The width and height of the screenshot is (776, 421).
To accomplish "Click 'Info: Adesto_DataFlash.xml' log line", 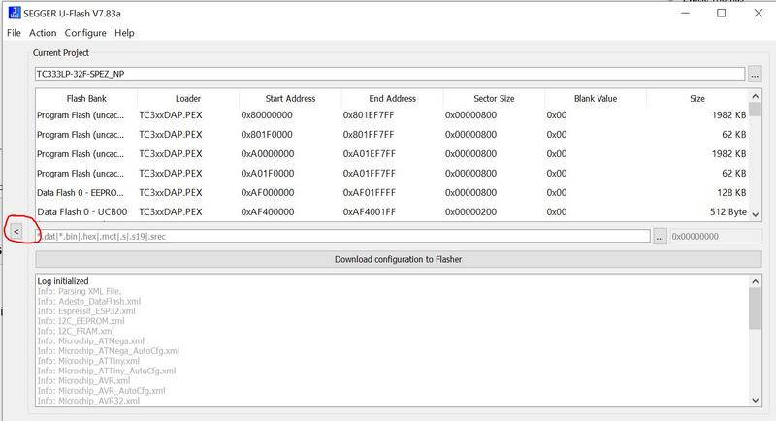I will (89, 302).
